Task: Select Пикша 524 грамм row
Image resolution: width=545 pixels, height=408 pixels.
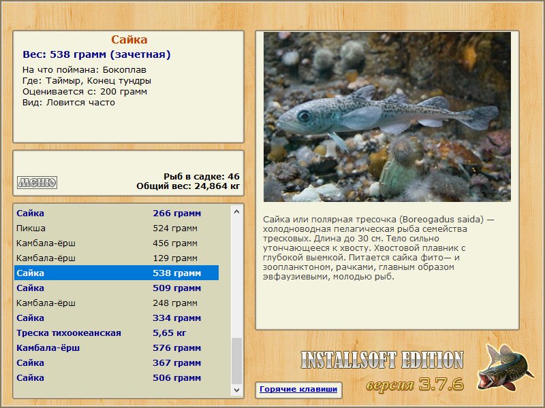Action: (x=116, y=228)
